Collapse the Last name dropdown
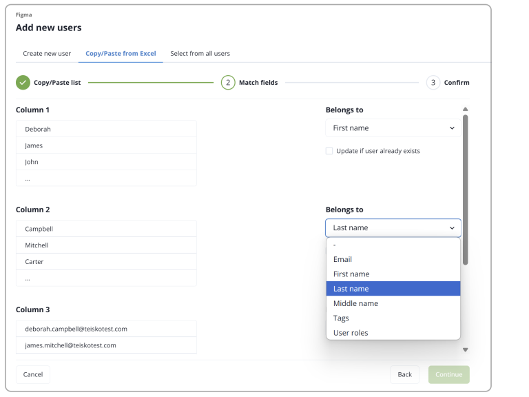529x397 pixels. tap(393, 228)
